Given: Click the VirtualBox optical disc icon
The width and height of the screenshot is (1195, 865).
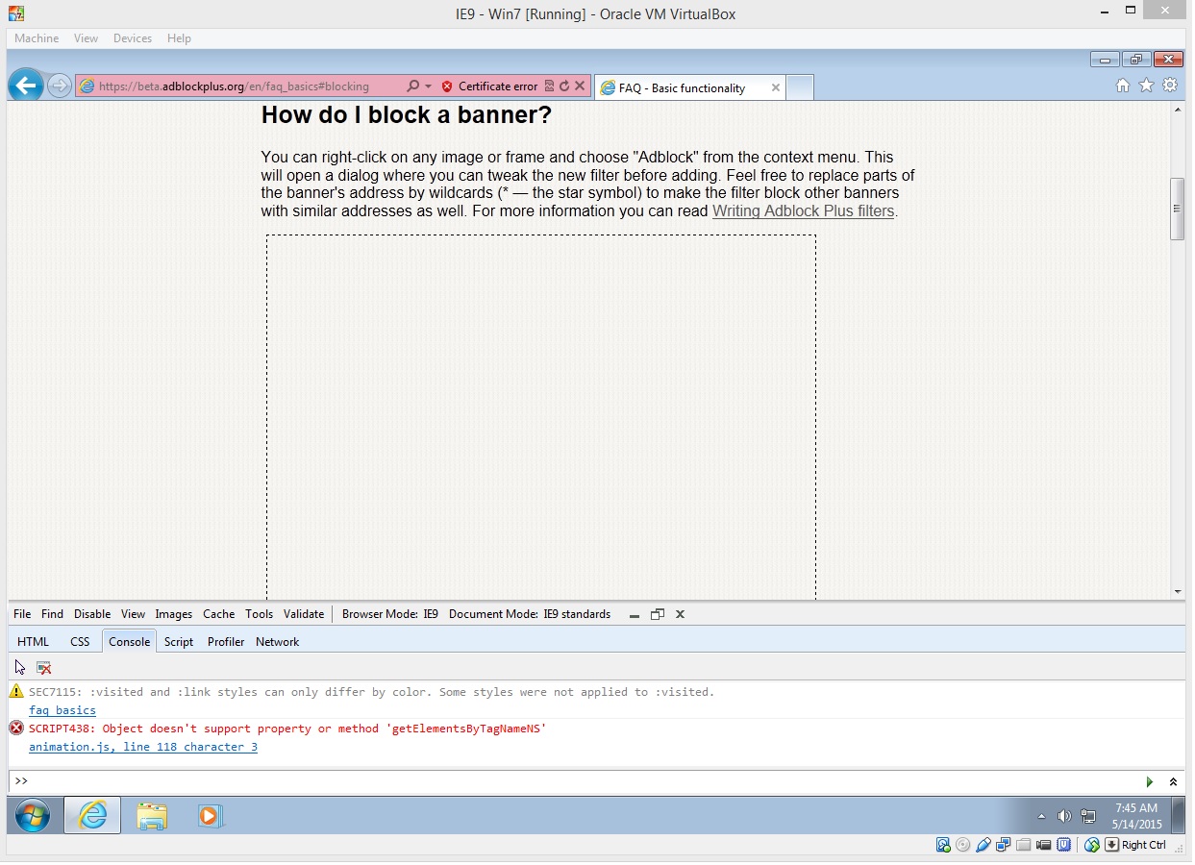Looking at the screenshot, I should (963, 846).
